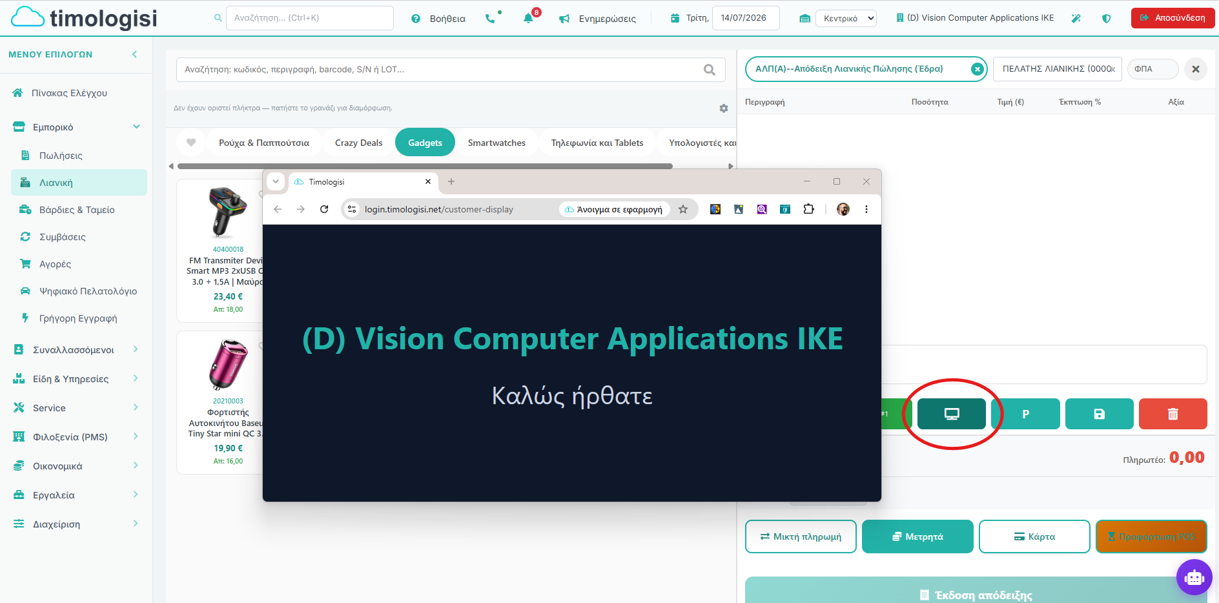This screenshot has width=1219, height=603.
Task: Pay with Μετρητά
Action: (x=917, y=537)
